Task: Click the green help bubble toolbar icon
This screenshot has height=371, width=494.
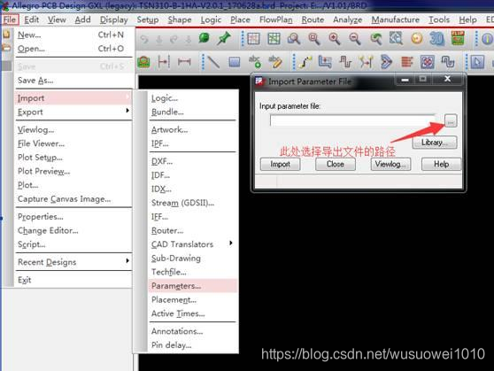Action: tap(205, 38)
